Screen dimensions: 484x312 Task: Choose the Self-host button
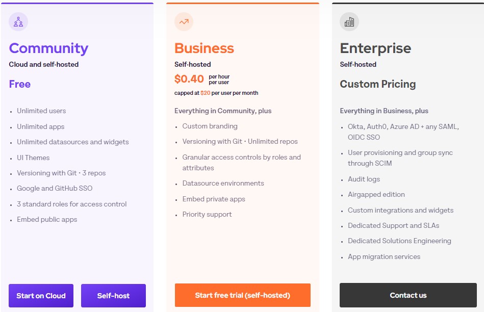(113, 296)
